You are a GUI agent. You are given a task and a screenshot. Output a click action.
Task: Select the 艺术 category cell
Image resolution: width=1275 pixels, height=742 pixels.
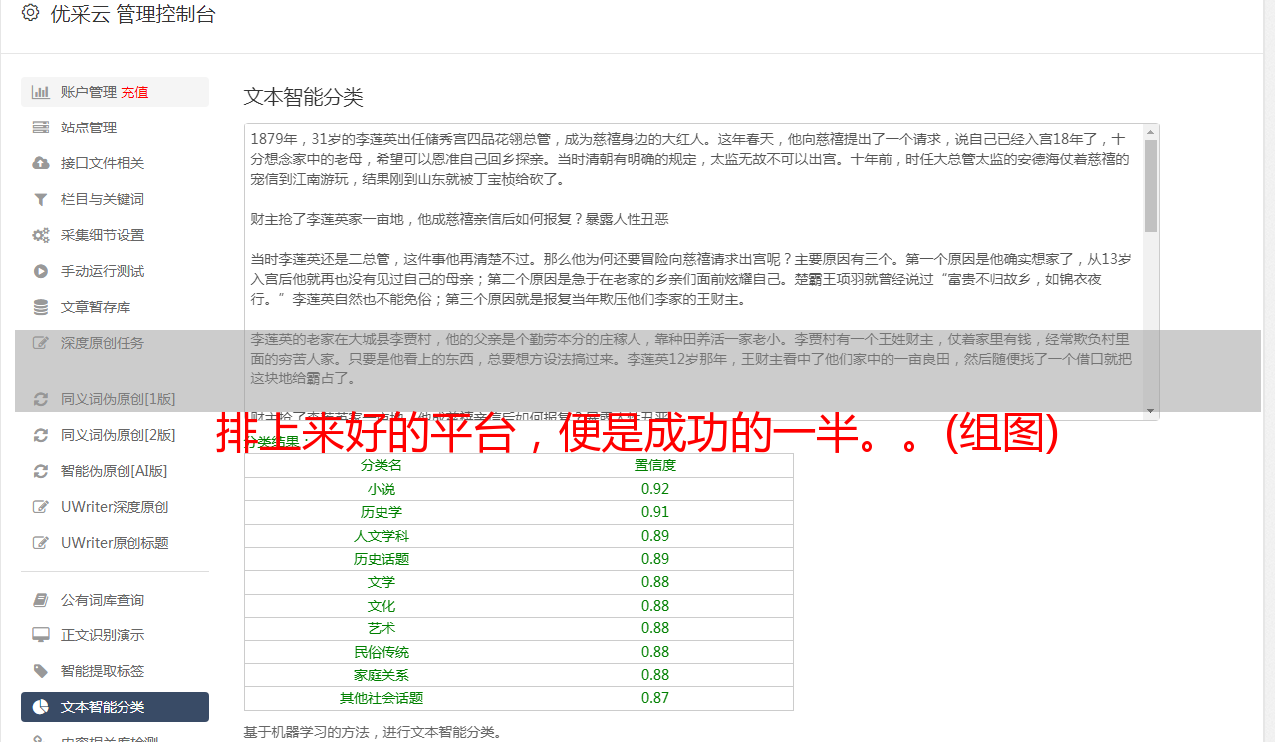[x=382, y=628]
